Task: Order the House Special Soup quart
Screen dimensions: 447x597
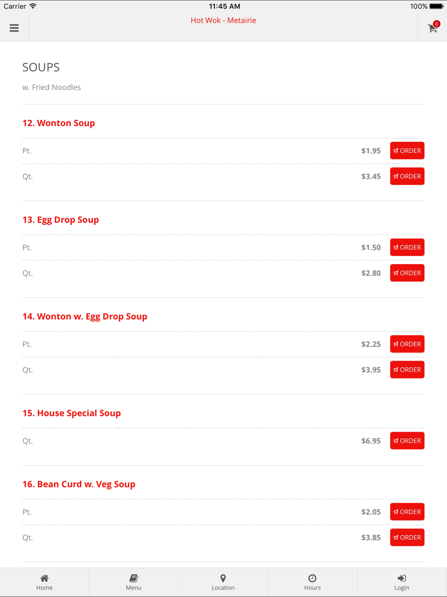Action: click(407, 441)
